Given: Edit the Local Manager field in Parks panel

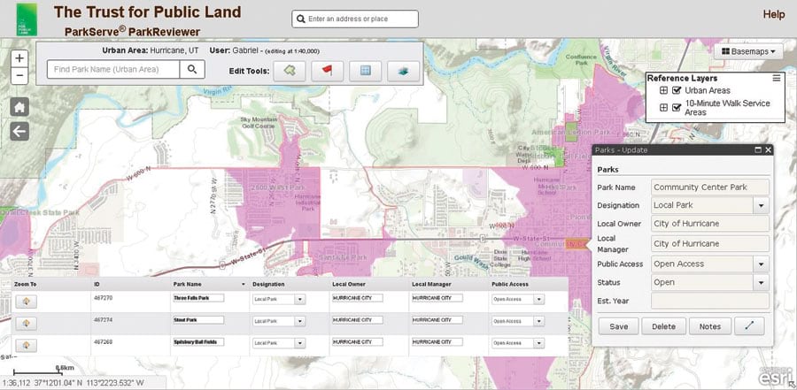Looking at the screenshot, I should point(710,244).
